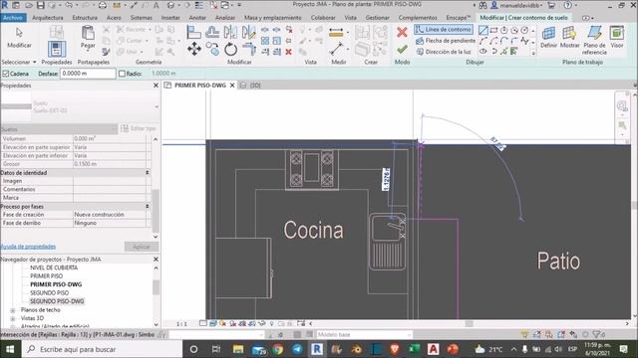This screenshot has height=358, width=638.
Task: Expand the Planos de techo tree node
Action: [13, 310]
